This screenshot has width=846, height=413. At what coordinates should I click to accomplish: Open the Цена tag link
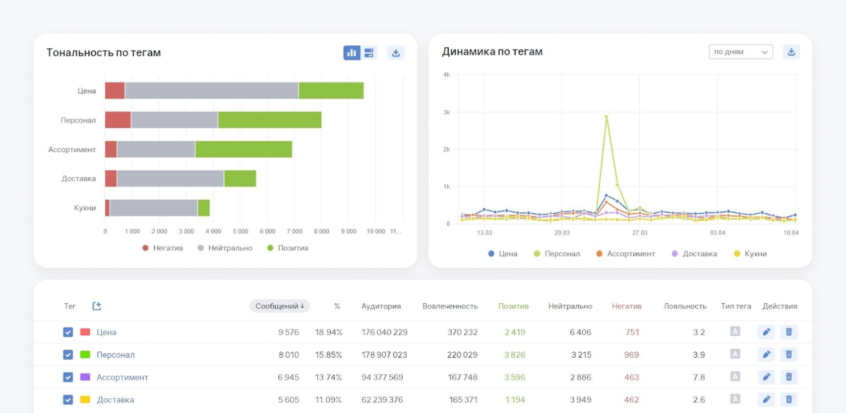[106, 332]
